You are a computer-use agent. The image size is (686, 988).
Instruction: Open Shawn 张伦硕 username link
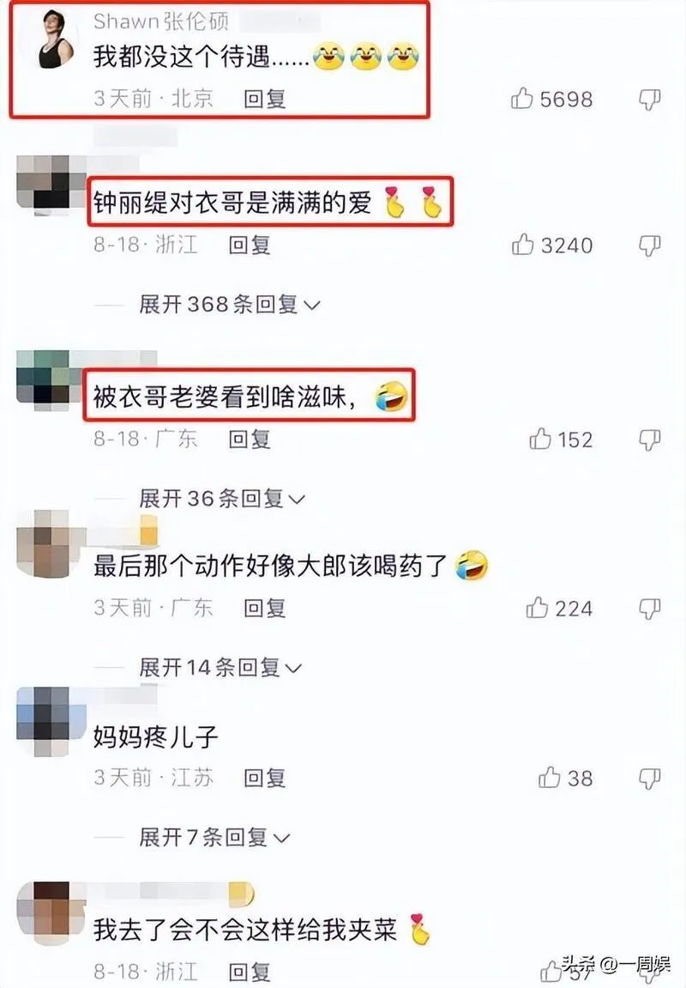(x=161, y=21)
